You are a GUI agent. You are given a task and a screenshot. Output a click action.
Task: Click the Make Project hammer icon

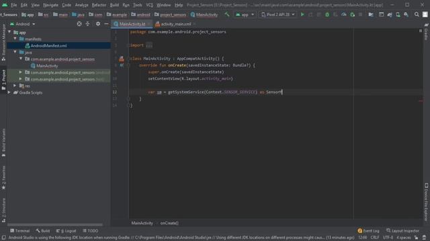tap(227, 15)
